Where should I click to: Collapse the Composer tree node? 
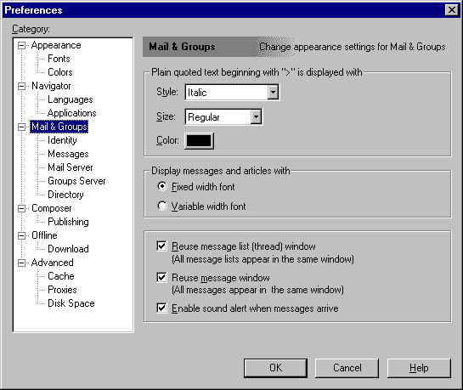tap(21, 208)
